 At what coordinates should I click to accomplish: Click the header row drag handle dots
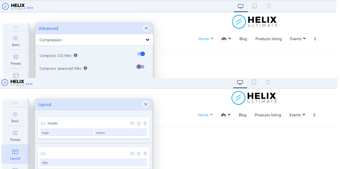click(x=43, y=123)
